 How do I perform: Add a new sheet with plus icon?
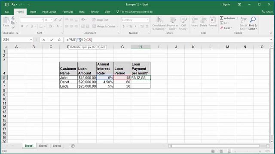(73, 146)
